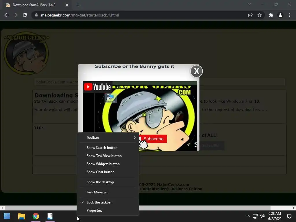The width and height of the screenshot is (296, 222).
Task: Click the horizontal scrollbar thumb
Action: pyautogui.click(x=138, y=208)
